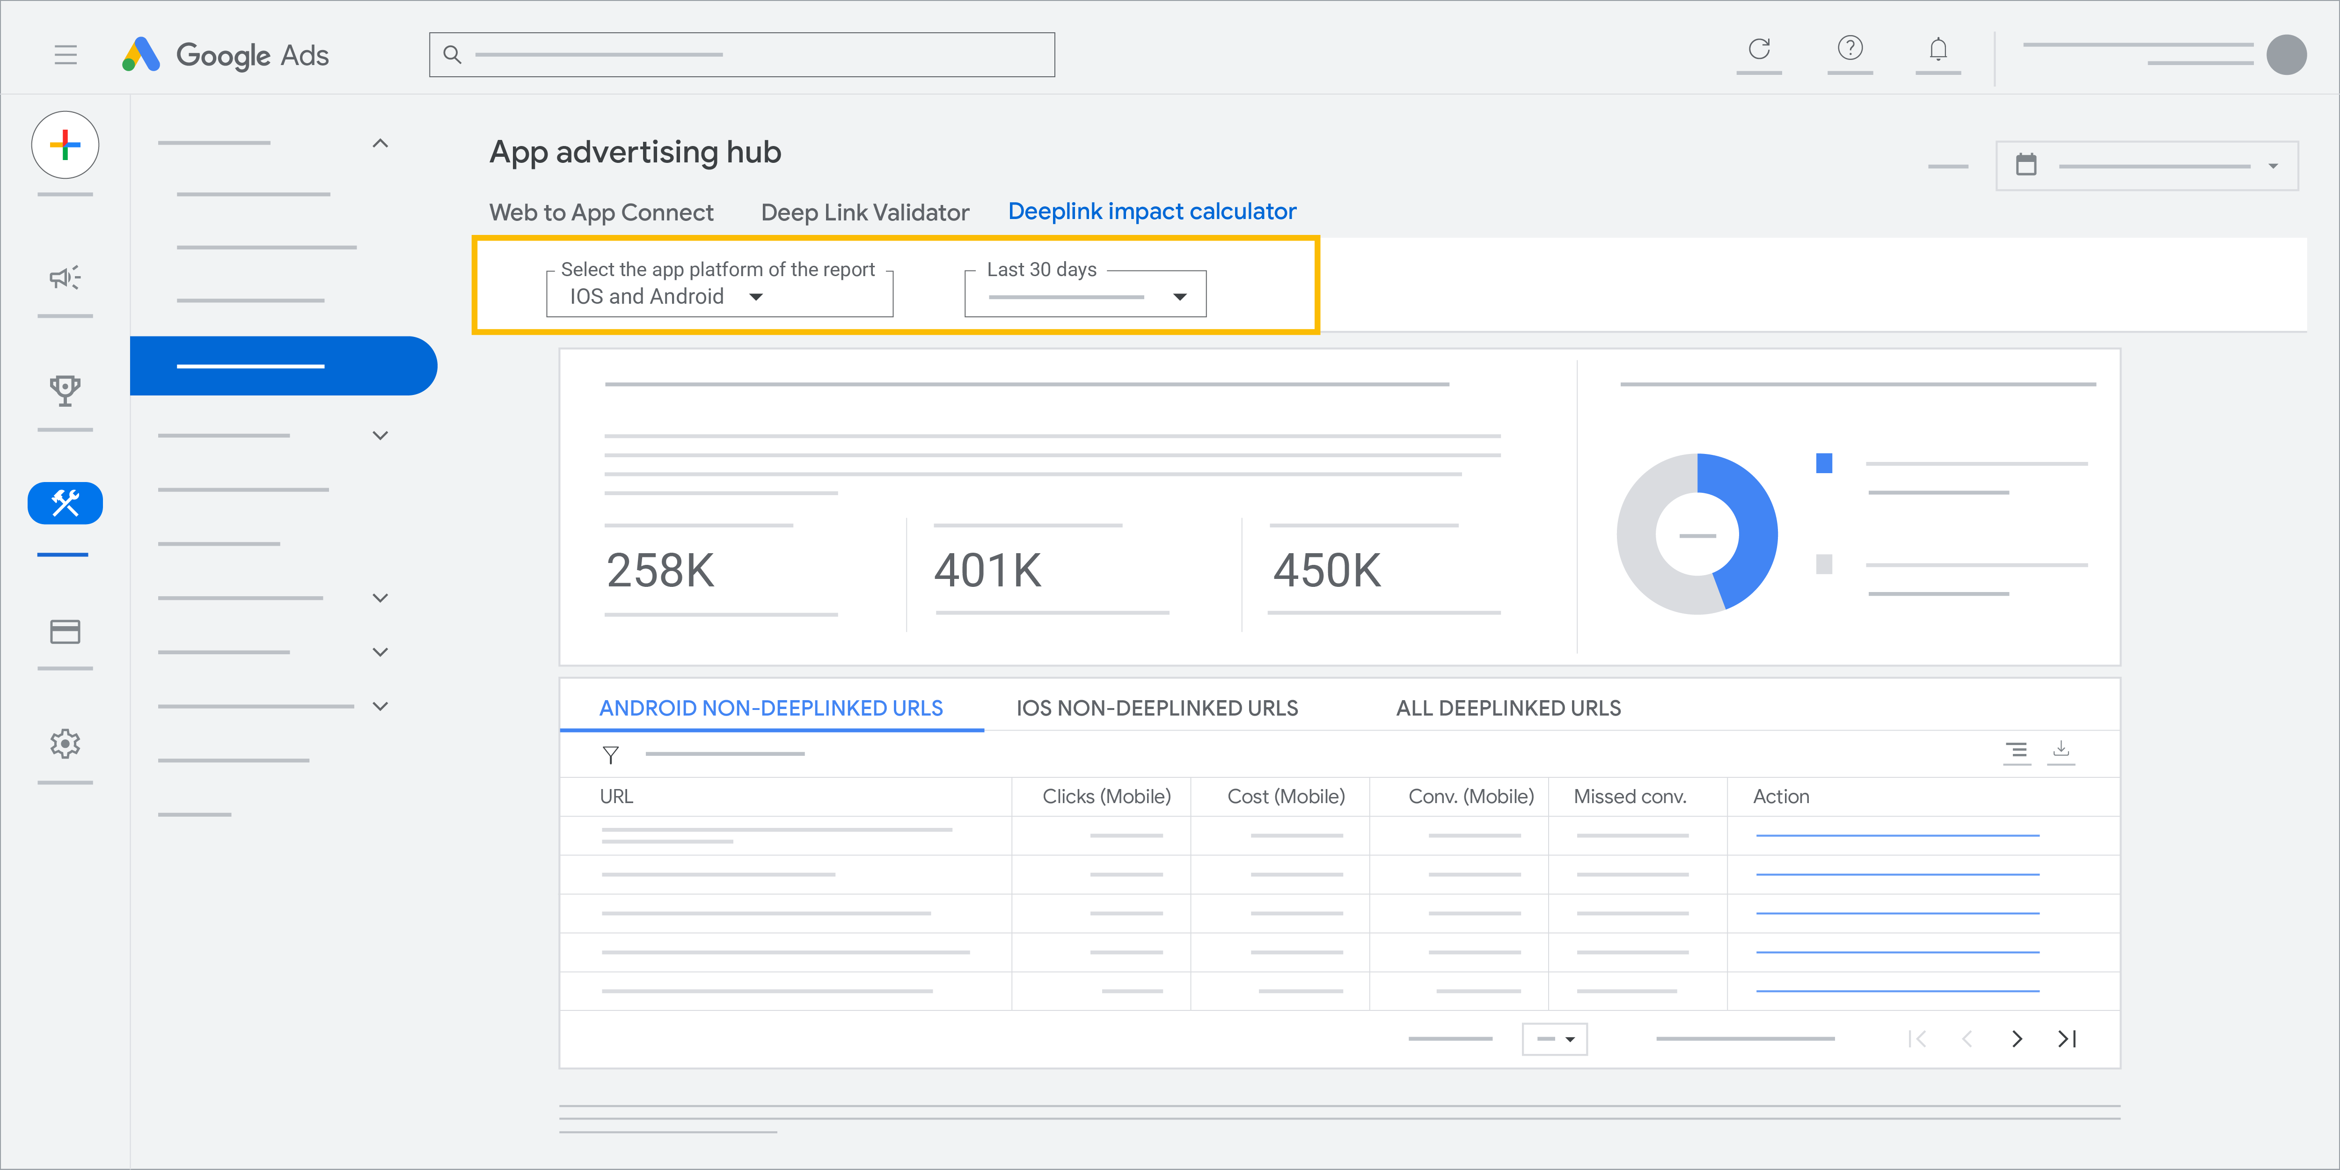
Task: Select the highlighted blue navigation item
Action: coord(284,365)
